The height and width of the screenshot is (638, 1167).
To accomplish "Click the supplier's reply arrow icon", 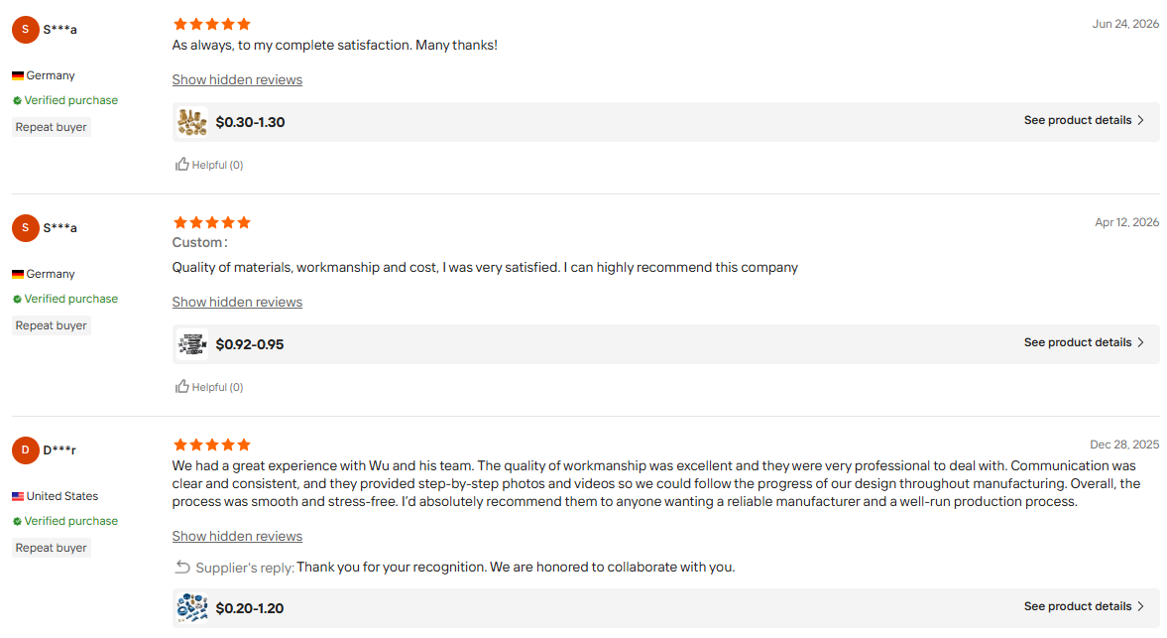I will pyautogui.click(x=182, y=568).
